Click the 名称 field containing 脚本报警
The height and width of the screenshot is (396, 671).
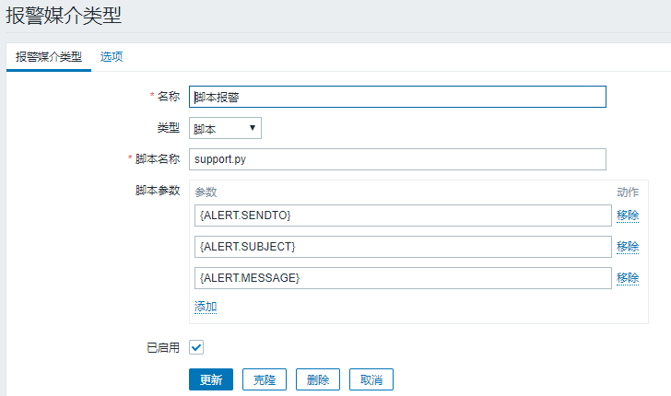coord(397,97)
